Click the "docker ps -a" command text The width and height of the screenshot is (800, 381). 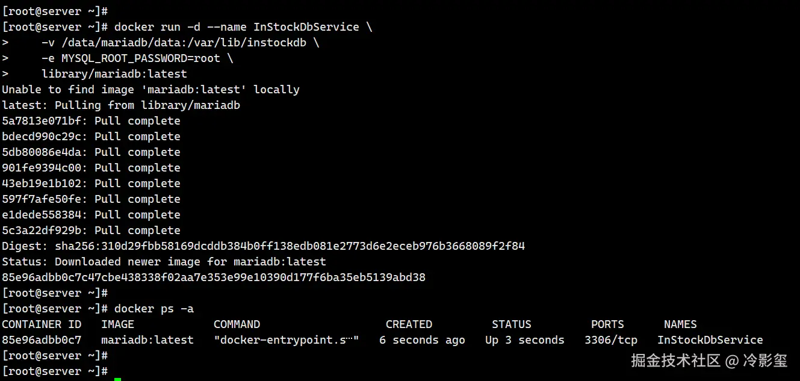154,309
